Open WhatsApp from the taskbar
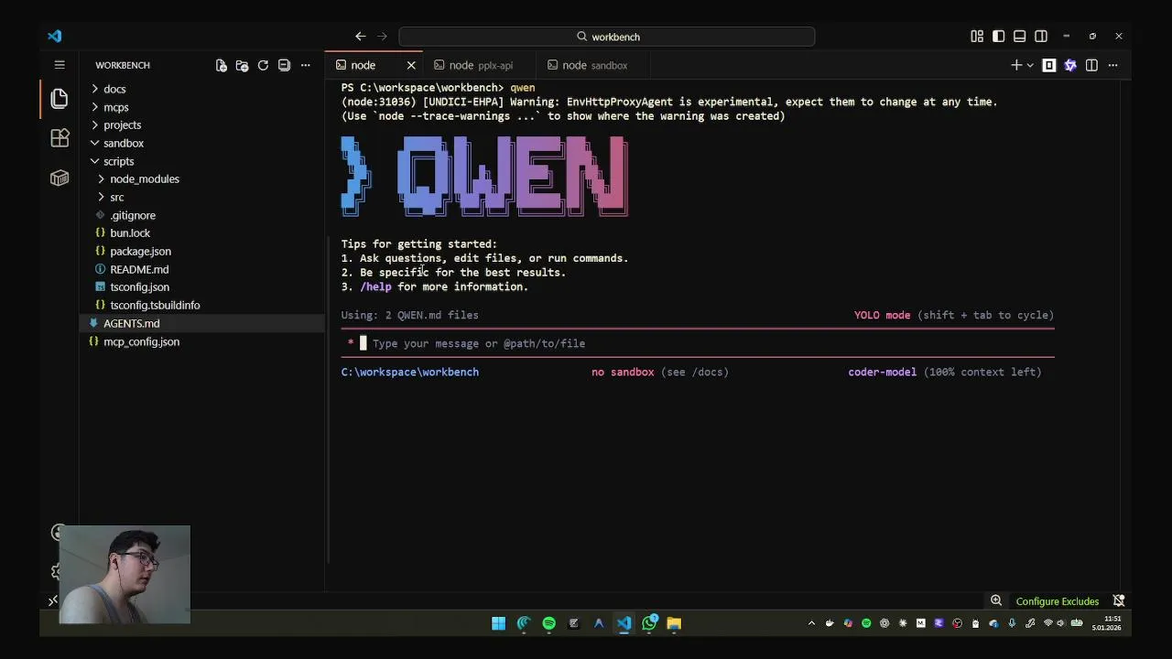The width and height of the screenshot is (1172, 659). (649, 623)
